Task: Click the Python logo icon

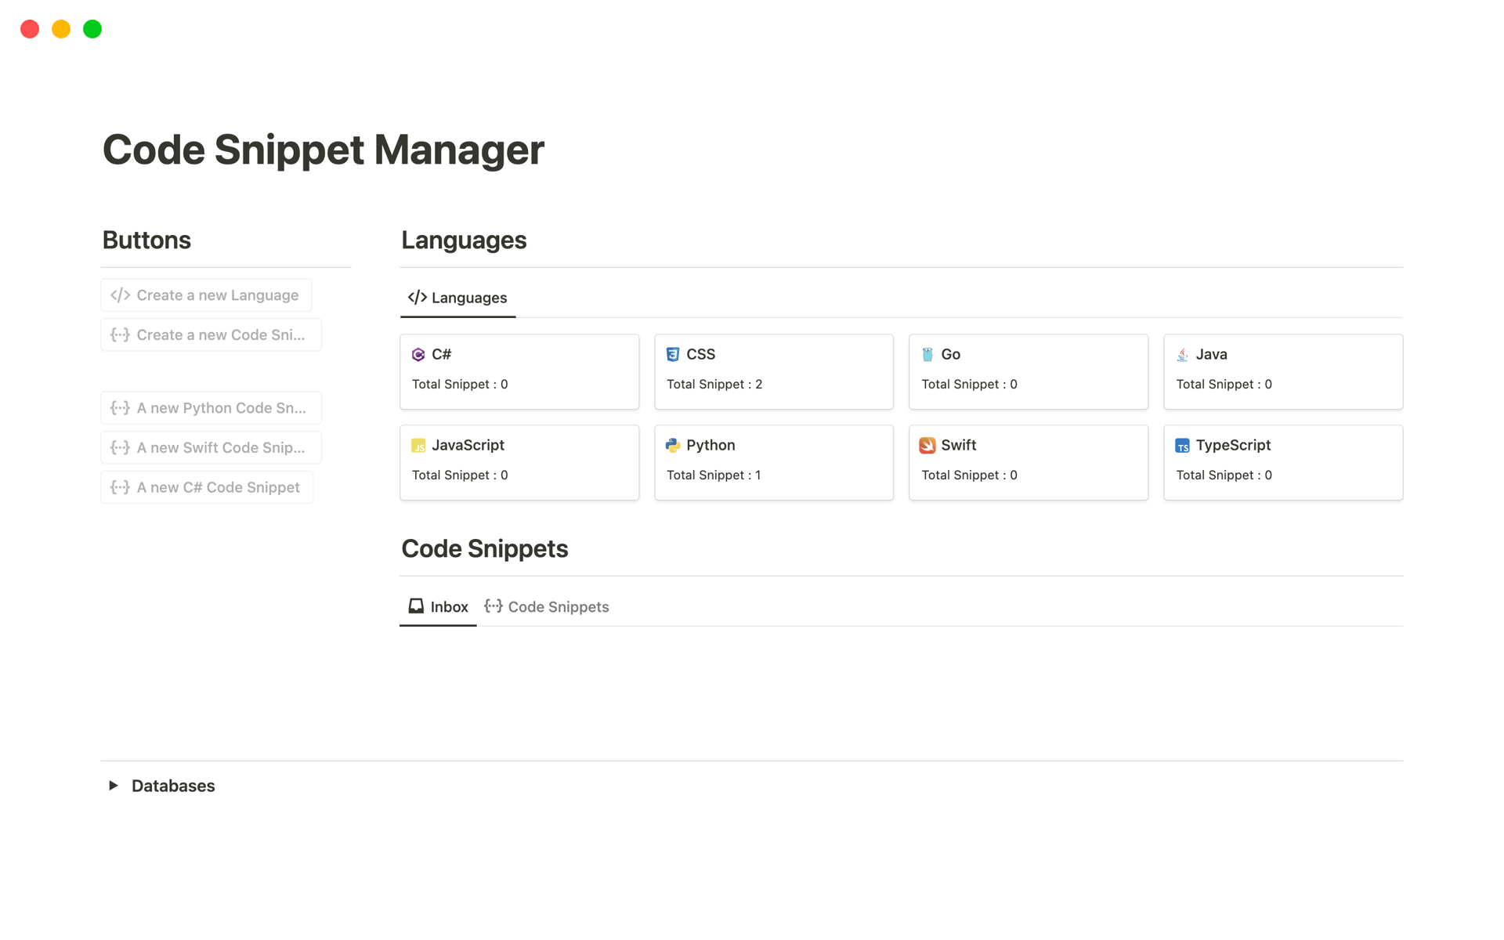Action: (672, 446)
